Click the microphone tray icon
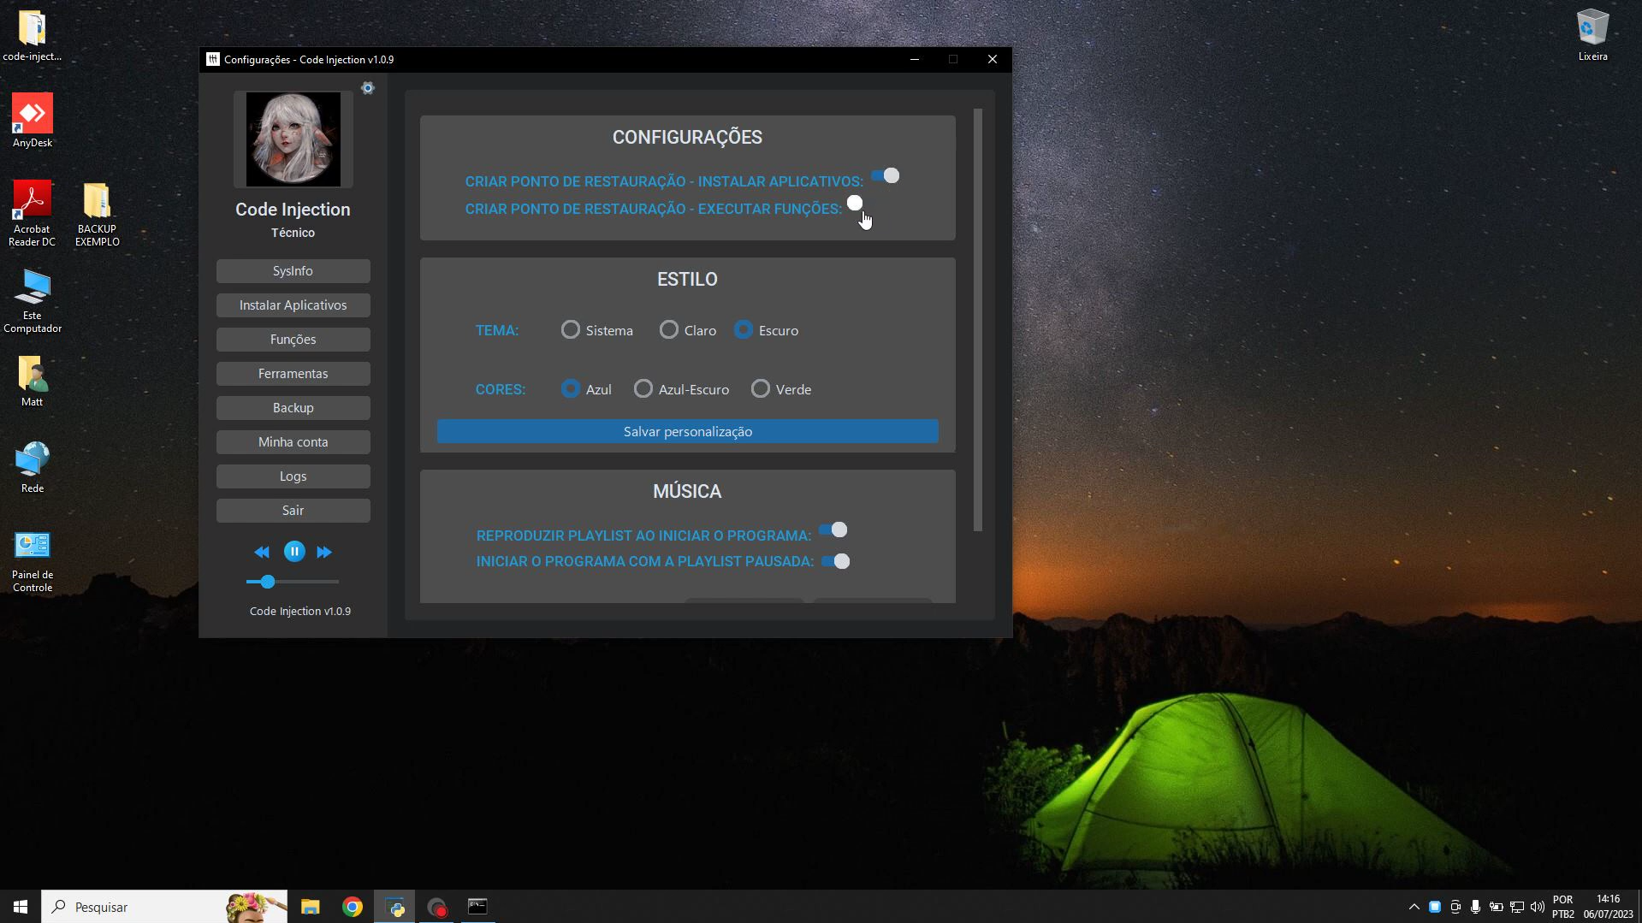 click(x=1475, y=907)
